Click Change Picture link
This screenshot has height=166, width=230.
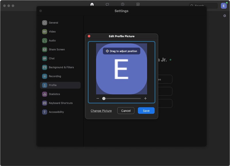tap(101, 111)
